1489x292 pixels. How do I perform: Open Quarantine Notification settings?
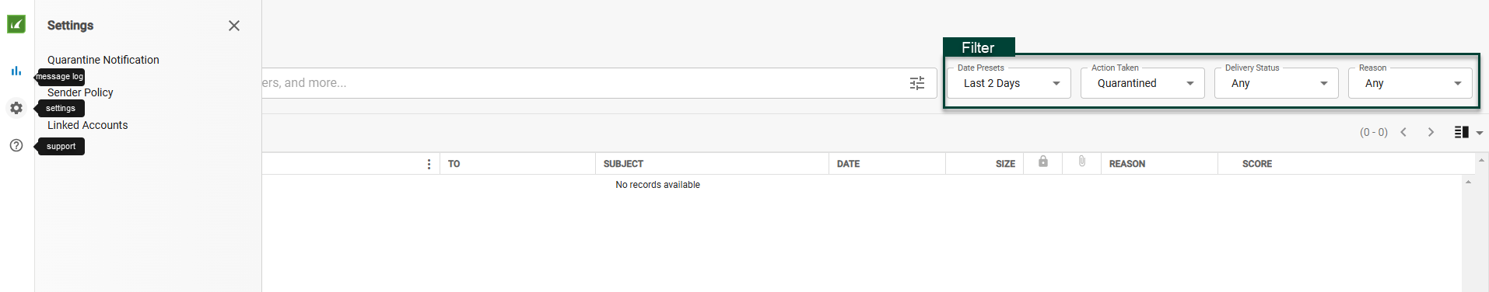pos(103,60)
